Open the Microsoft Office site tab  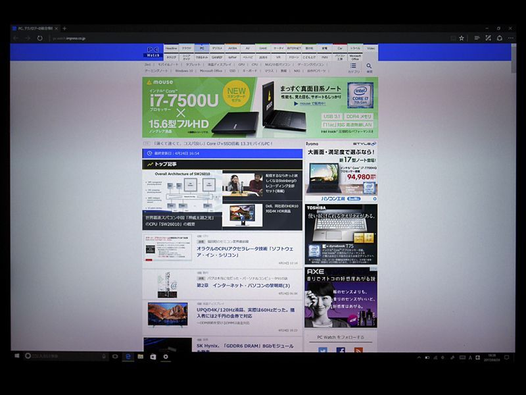(355, 57)
